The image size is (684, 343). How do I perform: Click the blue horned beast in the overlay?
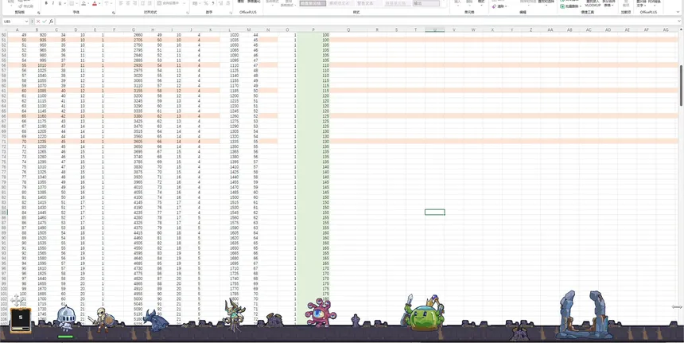tap(156, 321)
